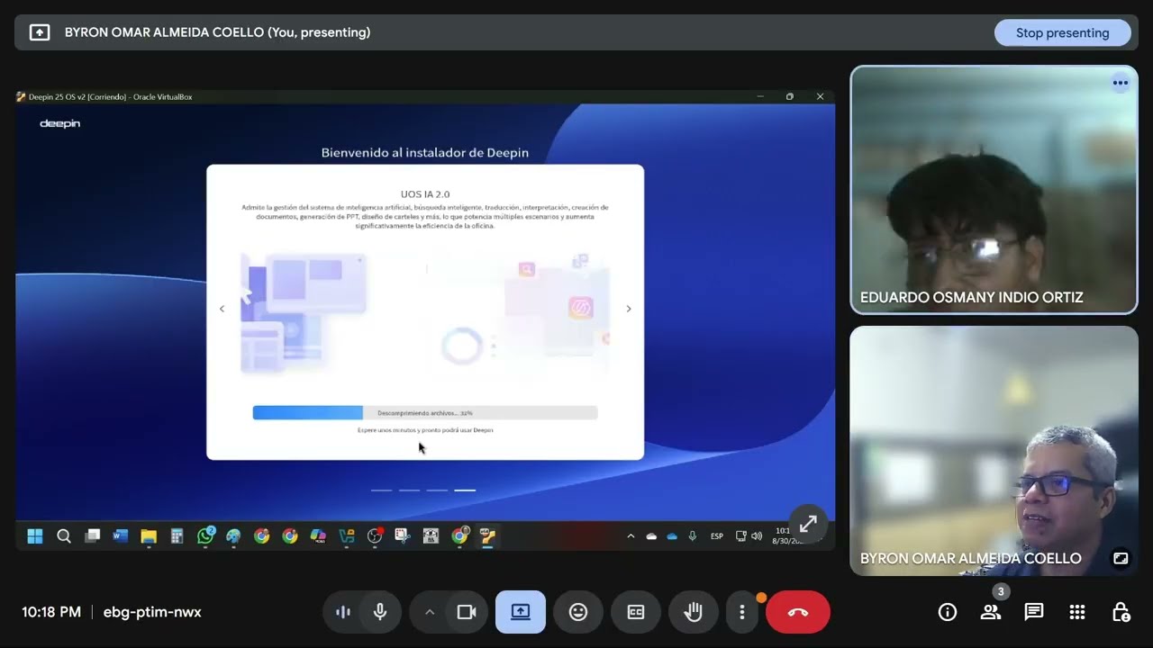Open the Snipping Tool taskbar icon

pyautogui.click(x=403, y=536)
